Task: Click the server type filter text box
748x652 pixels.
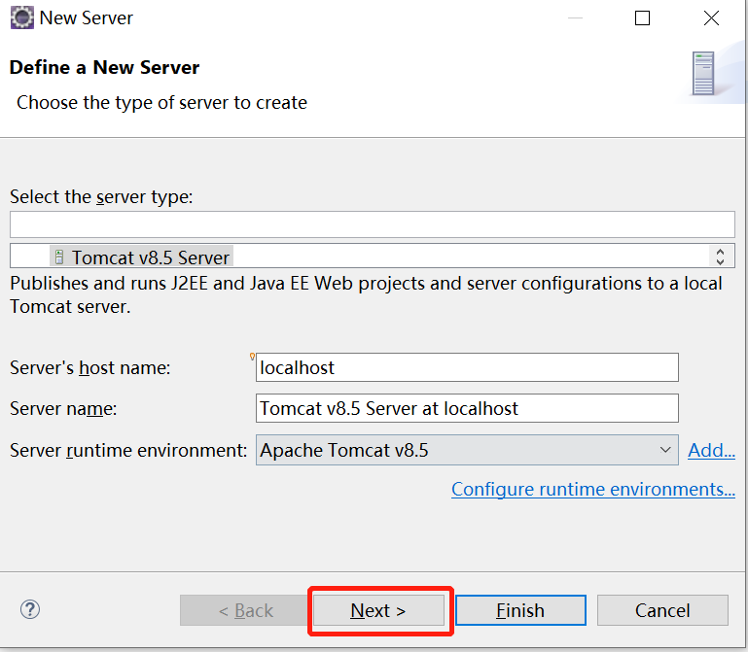Action: click(x=373, y=224)
